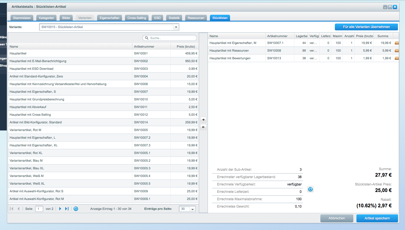Screen dimensions: 405x230
Task: Select Hauptartikel mit Abverkauf row
Action: coord(103,107)
